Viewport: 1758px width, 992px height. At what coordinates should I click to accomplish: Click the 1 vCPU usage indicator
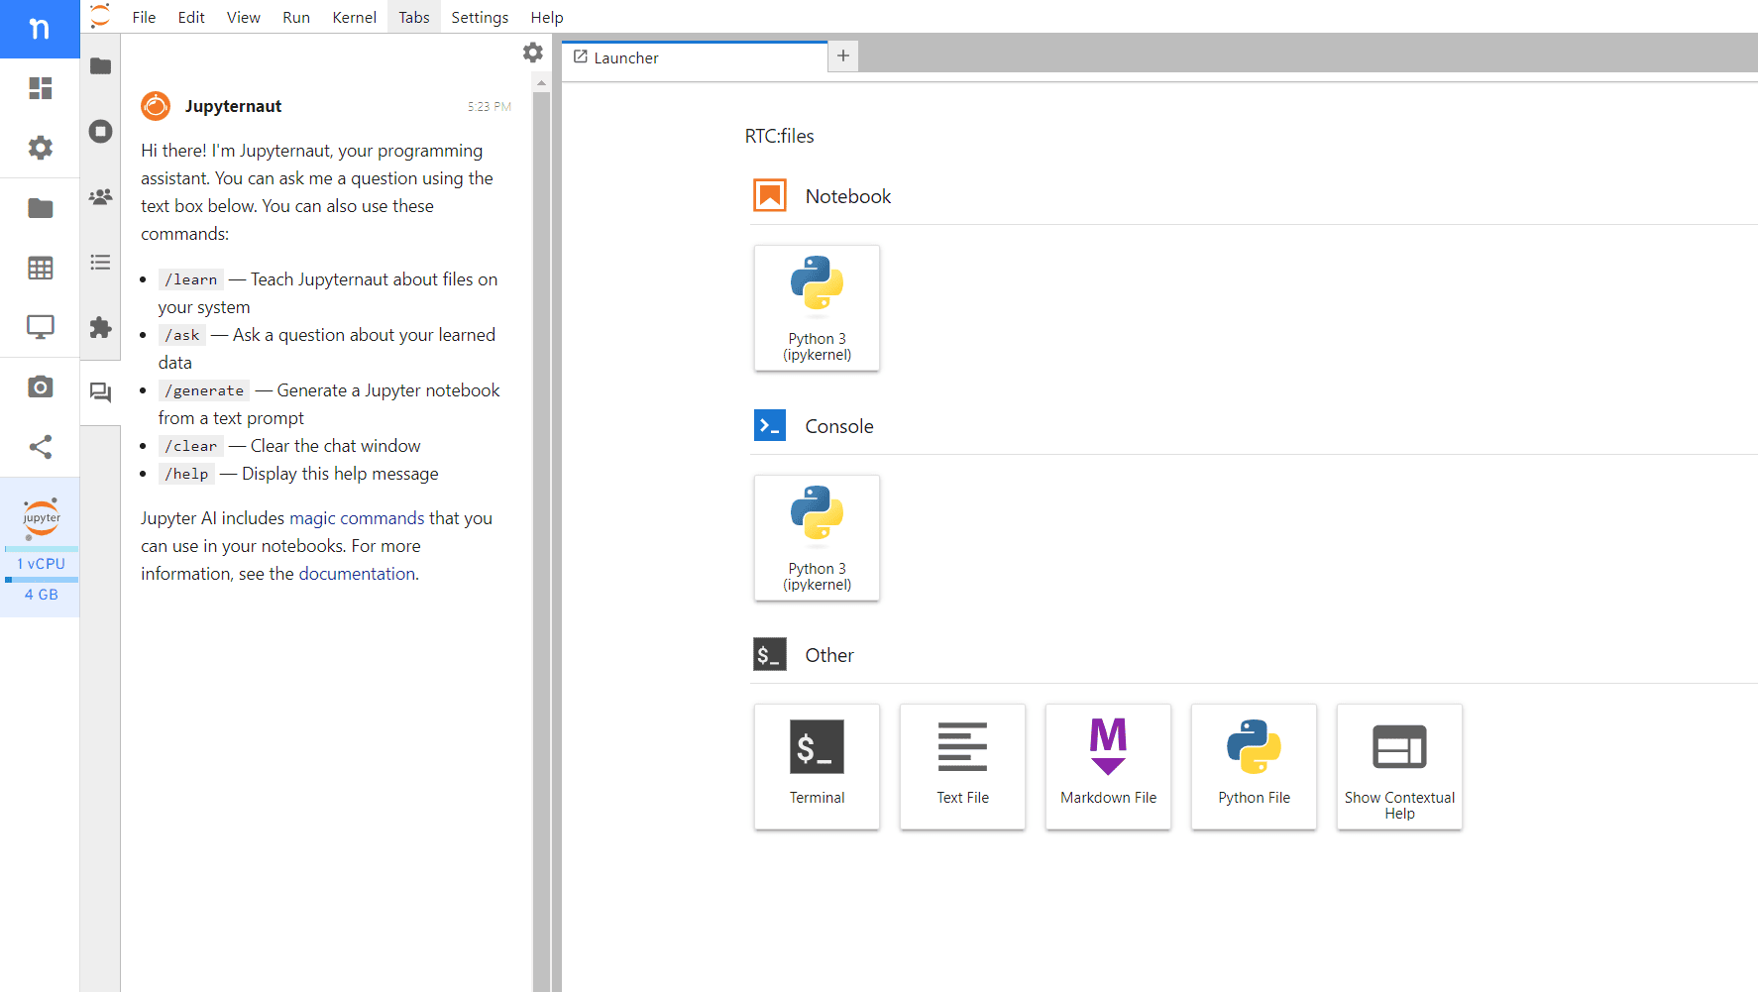point(41,564)
